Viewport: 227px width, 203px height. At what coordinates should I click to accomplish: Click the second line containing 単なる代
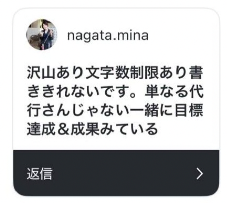click(115, 92)
